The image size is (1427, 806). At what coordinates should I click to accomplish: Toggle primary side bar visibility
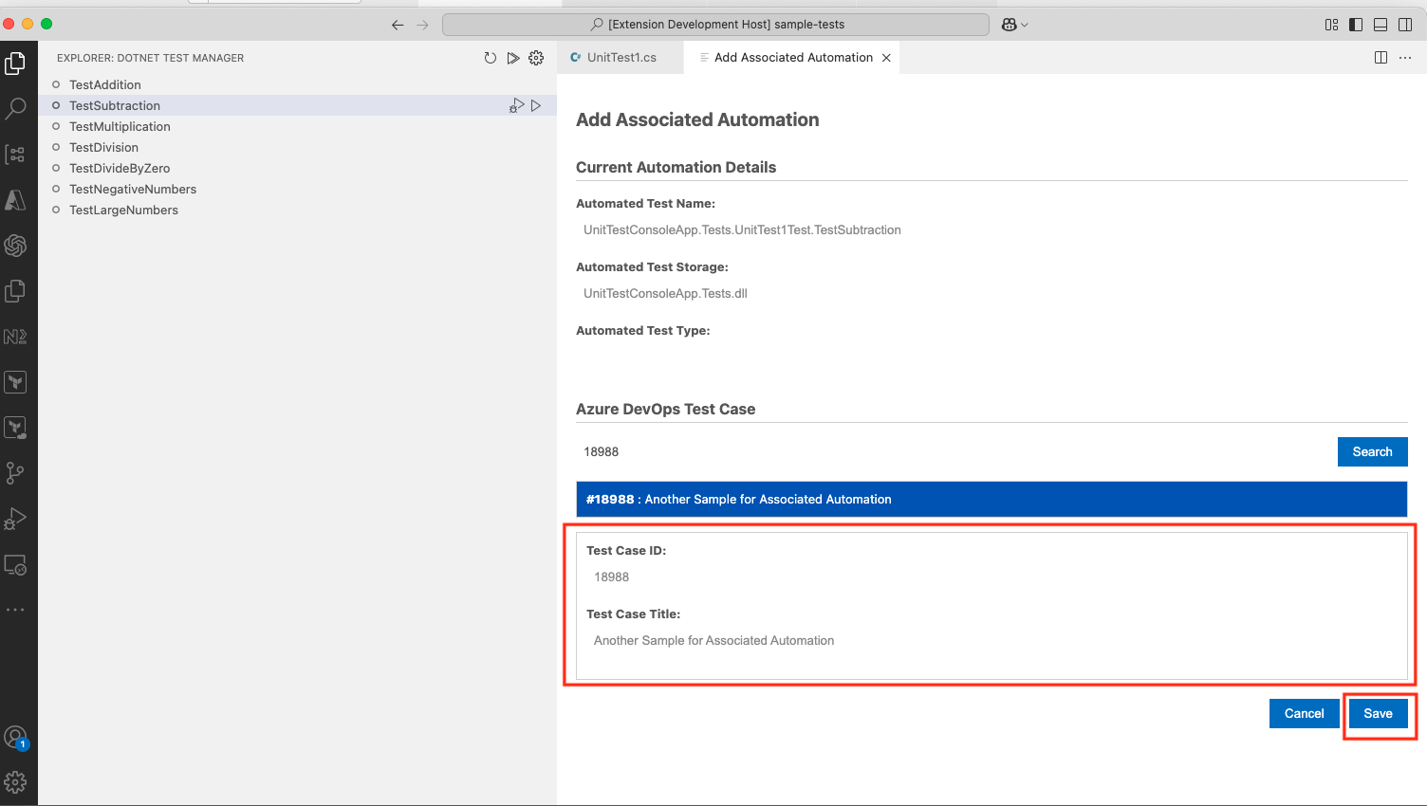(1356, 25)
